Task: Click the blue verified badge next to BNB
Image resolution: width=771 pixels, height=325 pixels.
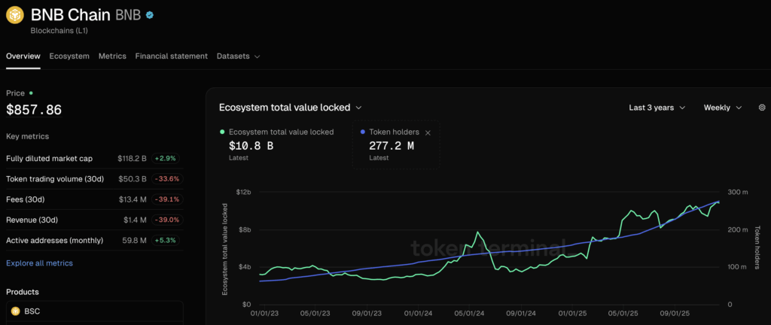Action: [x=151, y=15]
